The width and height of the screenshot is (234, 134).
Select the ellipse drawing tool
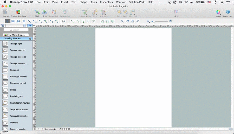pyautogui.click(x=18, y=21)
